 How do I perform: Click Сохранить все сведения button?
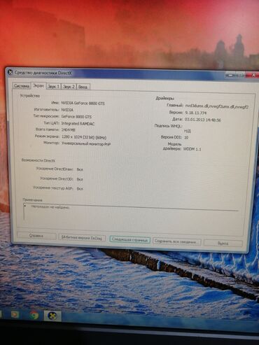click(176, 241)
